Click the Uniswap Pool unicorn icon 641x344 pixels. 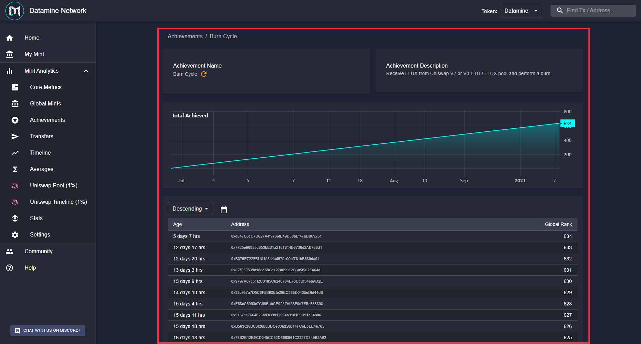click(15, 186)
